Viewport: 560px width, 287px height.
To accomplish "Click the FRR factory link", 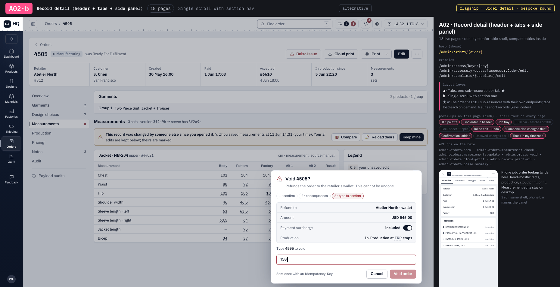I will (x=398, y=238).
